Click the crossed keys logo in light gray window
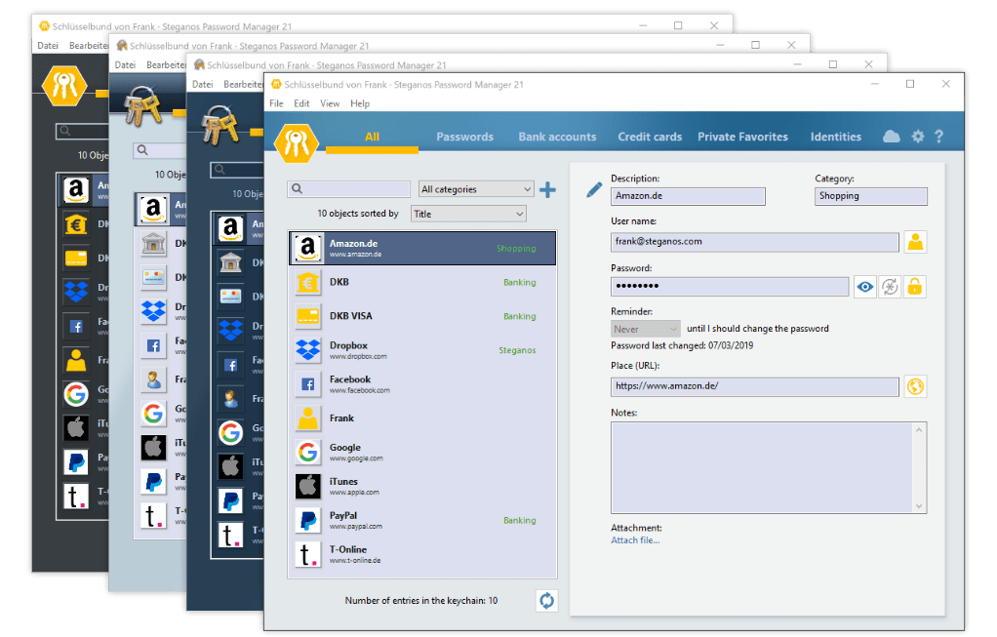This screenshot has height=637, width=997. pos(141,105)
